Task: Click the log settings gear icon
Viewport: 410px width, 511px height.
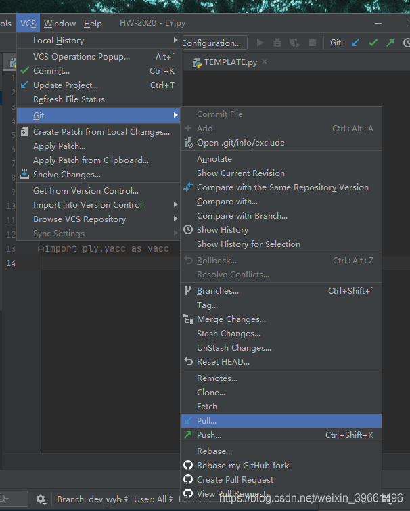Action: (41, 499)
